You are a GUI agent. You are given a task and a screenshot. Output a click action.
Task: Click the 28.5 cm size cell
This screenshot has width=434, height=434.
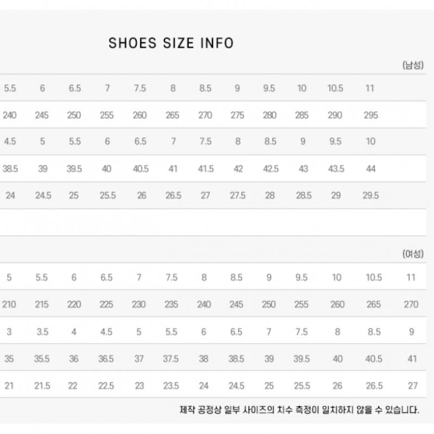(303, 196)
